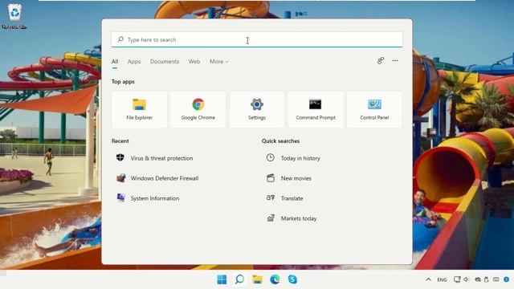Screen dimensions: 514x289
Task: Switch to the Apps search tab
Action: pos(134,62)
